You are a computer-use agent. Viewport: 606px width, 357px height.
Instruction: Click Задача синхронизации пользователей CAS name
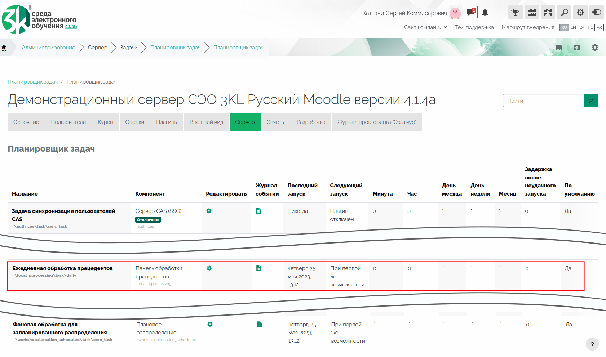63,215
